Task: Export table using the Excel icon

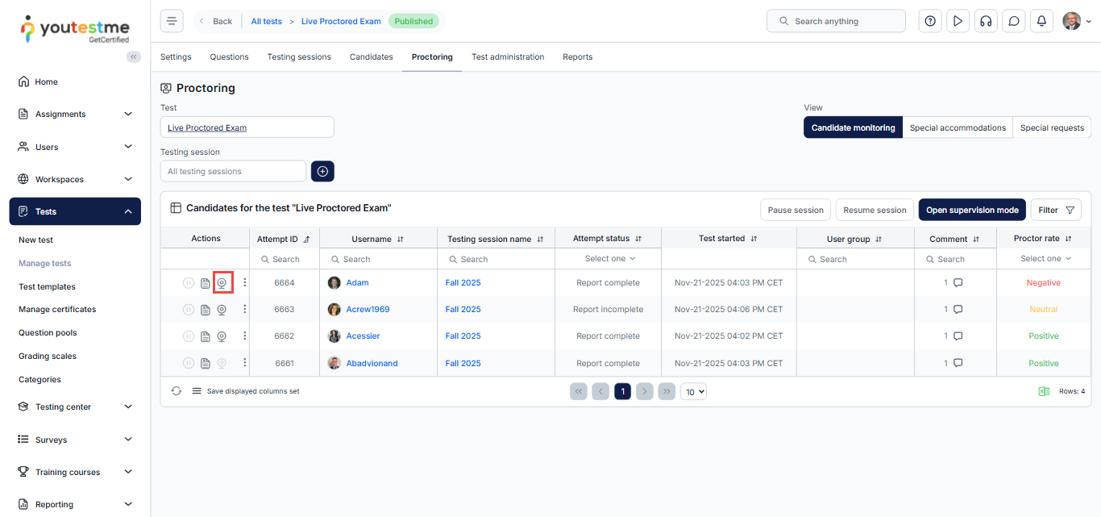Action: click(x=1044, y=391)
